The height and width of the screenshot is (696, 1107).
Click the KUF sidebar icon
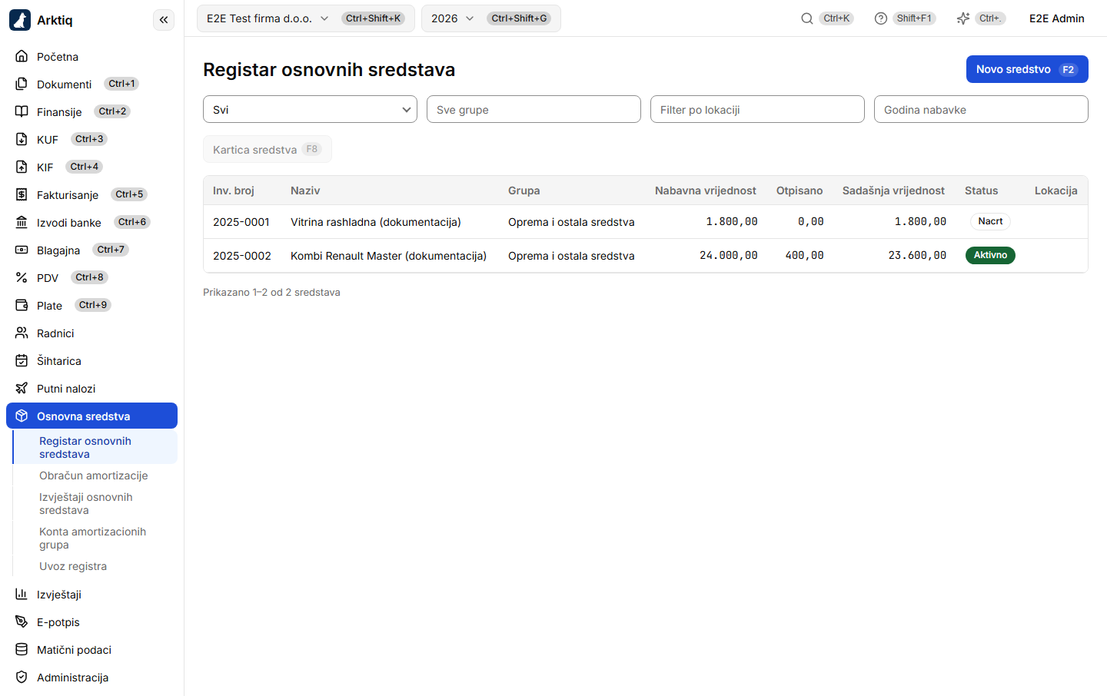(22, 139)
